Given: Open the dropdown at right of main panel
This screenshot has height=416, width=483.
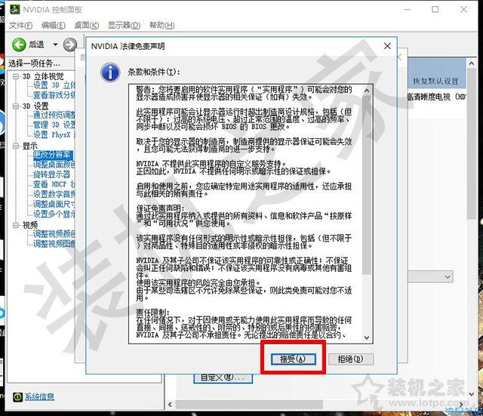Looking at the screenshot, I should (448, 277).
